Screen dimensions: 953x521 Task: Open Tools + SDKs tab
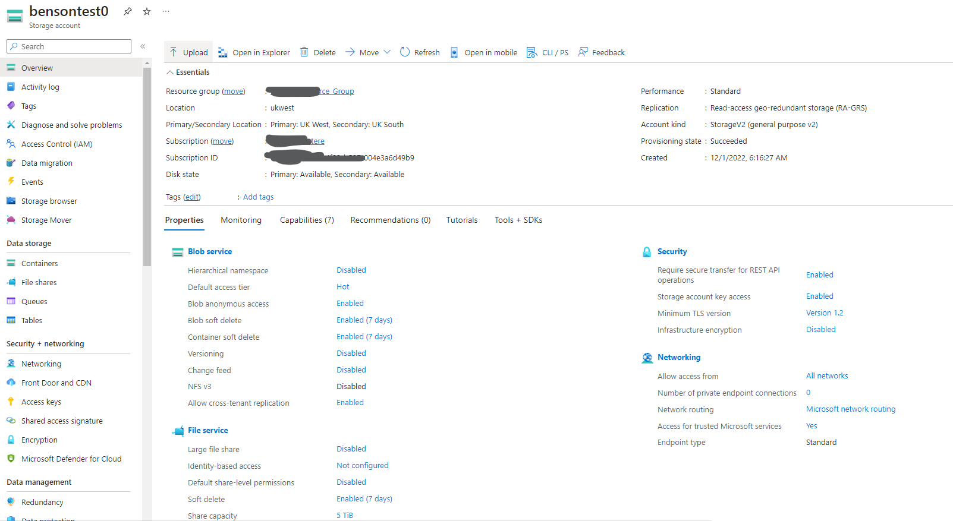click(x=518, y=220)
